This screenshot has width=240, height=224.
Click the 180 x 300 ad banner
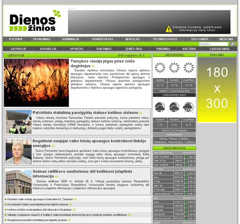[x=217, y=90]
